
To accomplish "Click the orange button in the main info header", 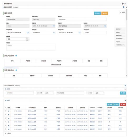I will (x=105, y=13).
